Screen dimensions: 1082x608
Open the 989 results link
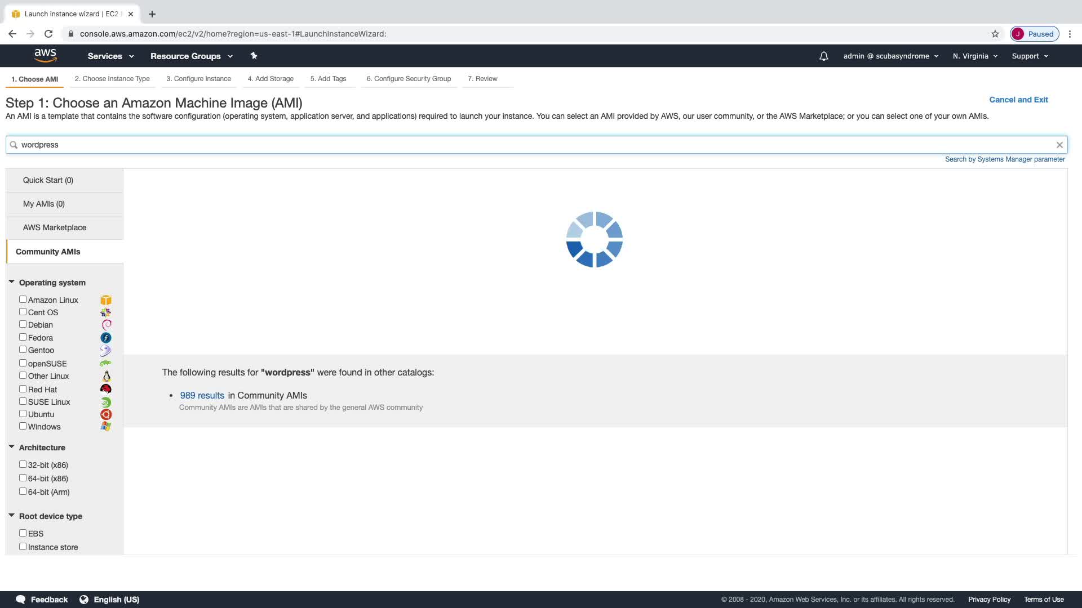point(202,395)
